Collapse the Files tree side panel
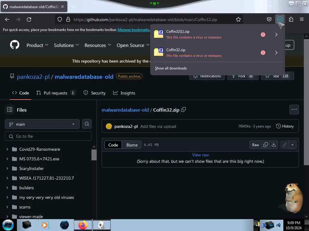Screen dimensions: 309x231 9,109
